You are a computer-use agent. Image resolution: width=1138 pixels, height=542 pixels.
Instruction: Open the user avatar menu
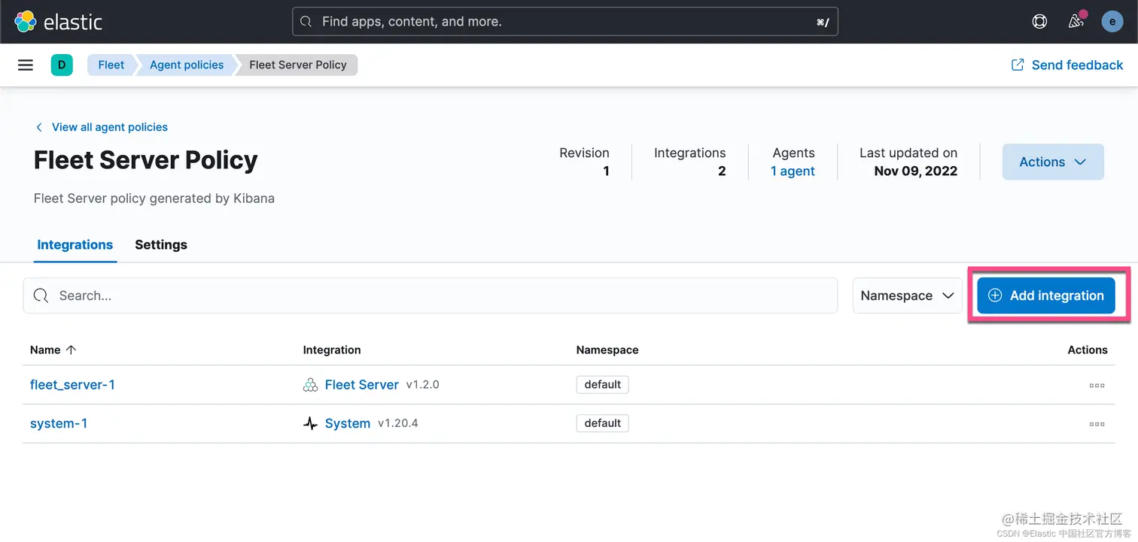[1112, 21]
